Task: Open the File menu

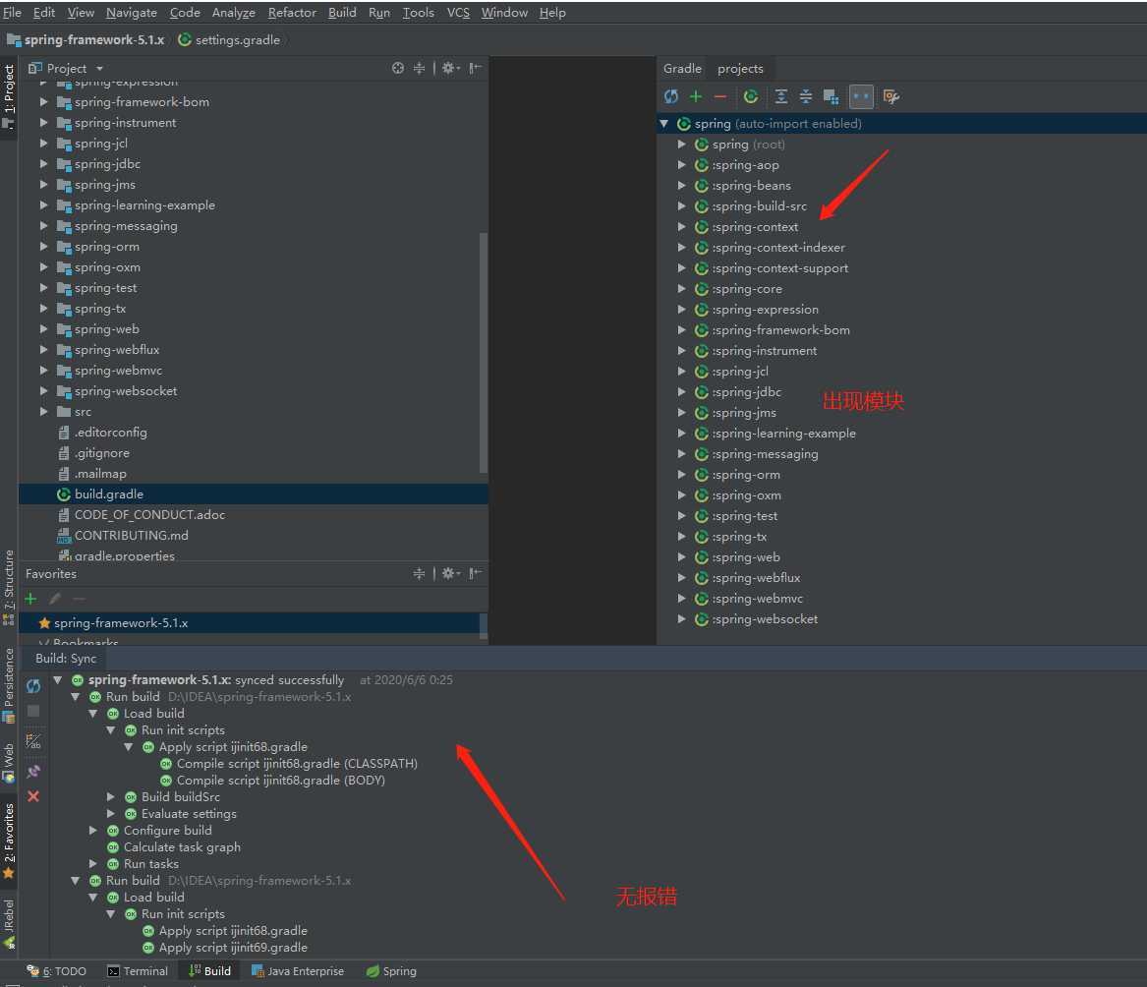Action: pos(12,13)
